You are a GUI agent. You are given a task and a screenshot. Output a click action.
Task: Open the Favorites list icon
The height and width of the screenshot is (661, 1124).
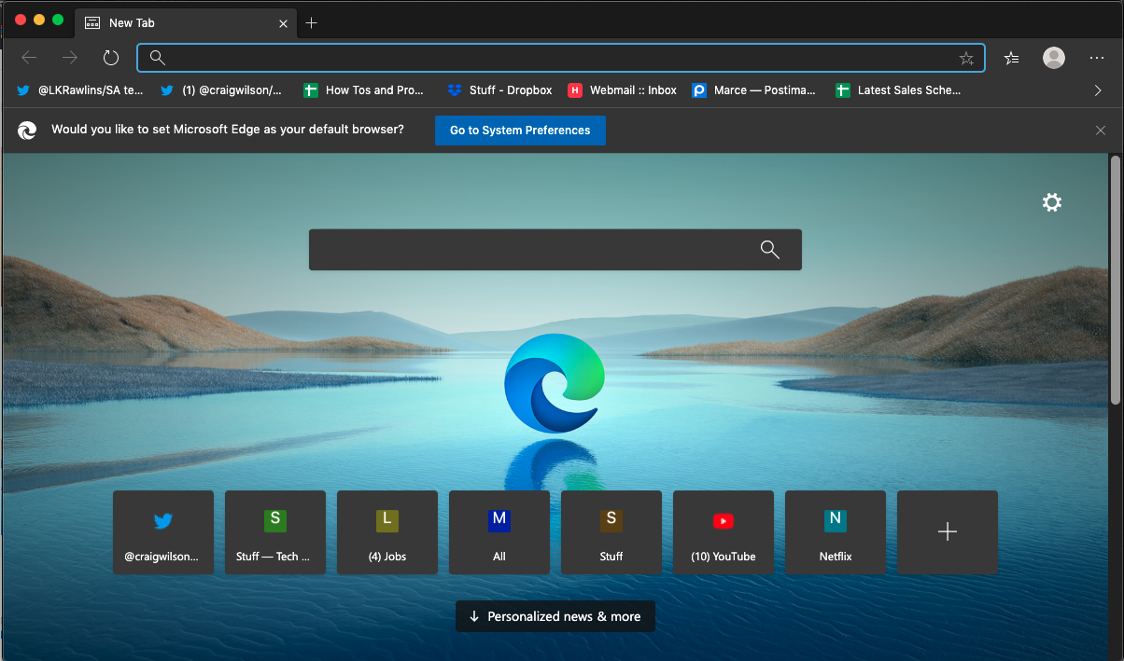[1011, 58]
